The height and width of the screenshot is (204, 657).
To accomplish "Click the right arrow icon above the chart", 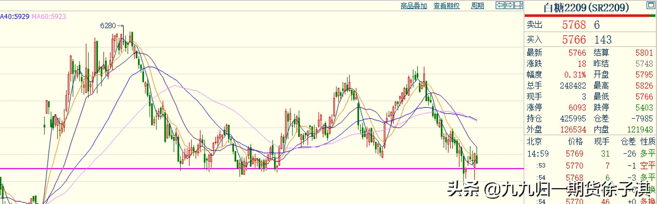I will pos(509,5).
